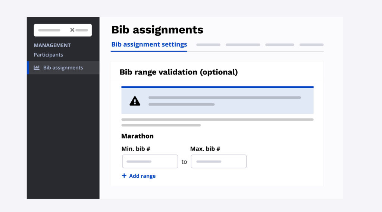
Task: Switch to the Bib assignment settings tab
Action: pyautogui.click(x=149, y=44)
